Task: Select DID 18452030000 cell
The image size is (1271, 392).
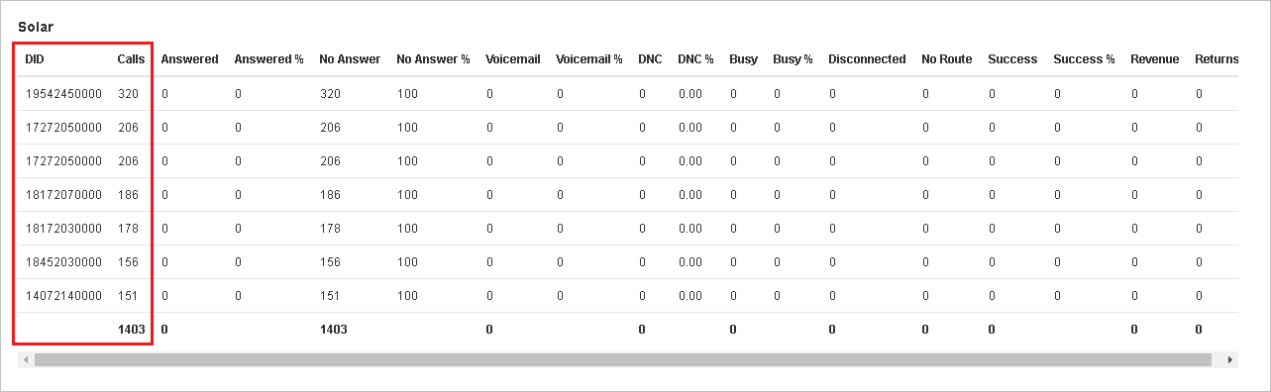Action: [63, 262]
